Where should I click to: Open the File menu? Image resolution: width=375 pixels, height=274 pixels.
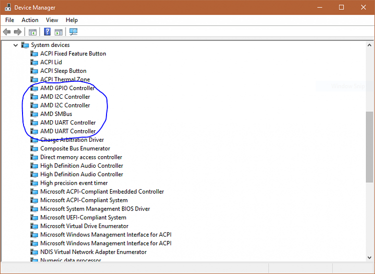[9, 20]
